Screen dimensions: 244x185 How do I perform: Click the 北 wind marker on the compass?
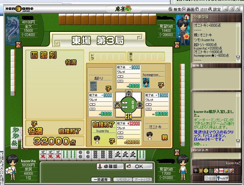pos(129,116)
